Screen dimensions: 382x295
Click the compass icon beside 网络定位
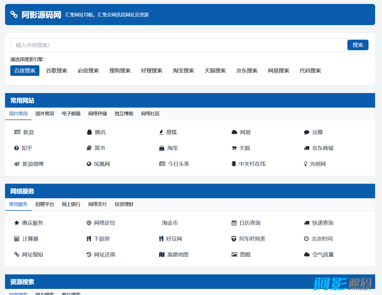coord(89,223)
